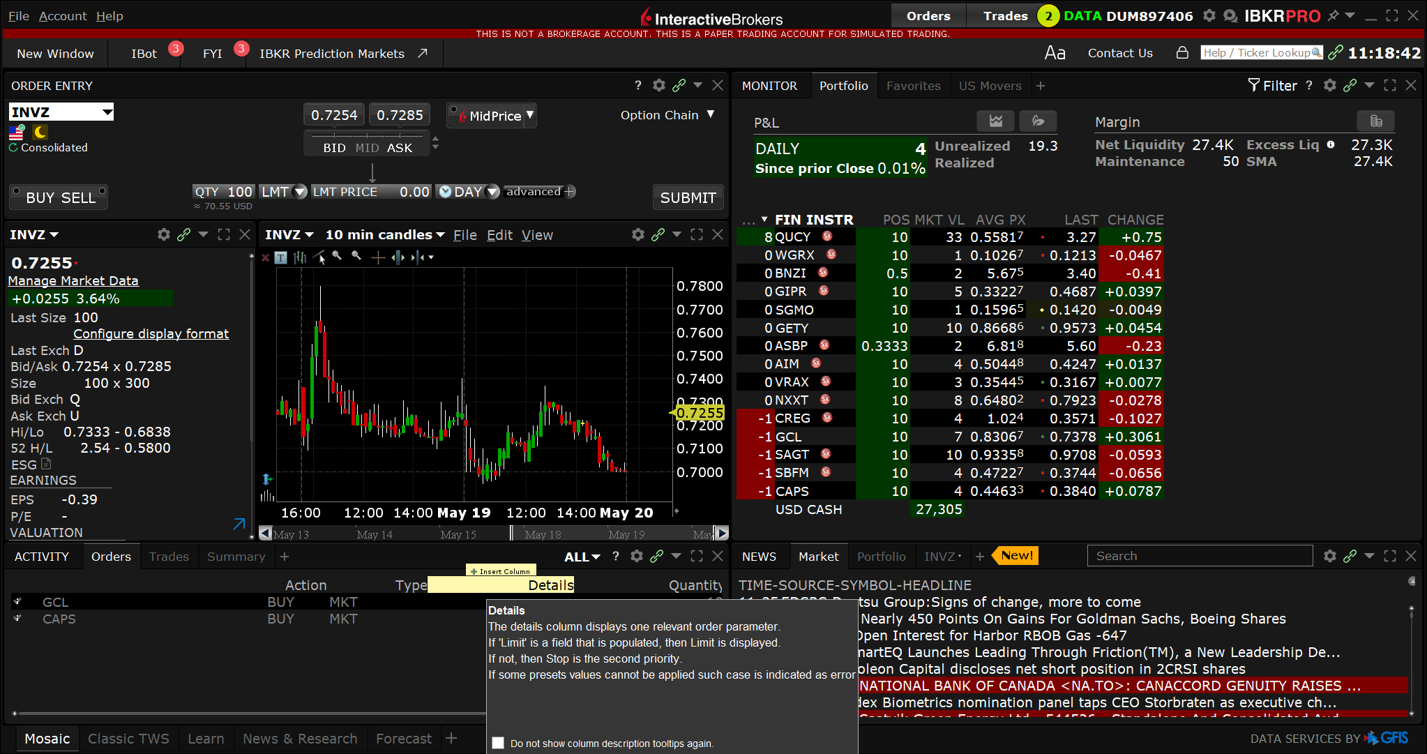Click the green link icon in chart panel
Screen dimensions: 1427x754
[658, 234]
